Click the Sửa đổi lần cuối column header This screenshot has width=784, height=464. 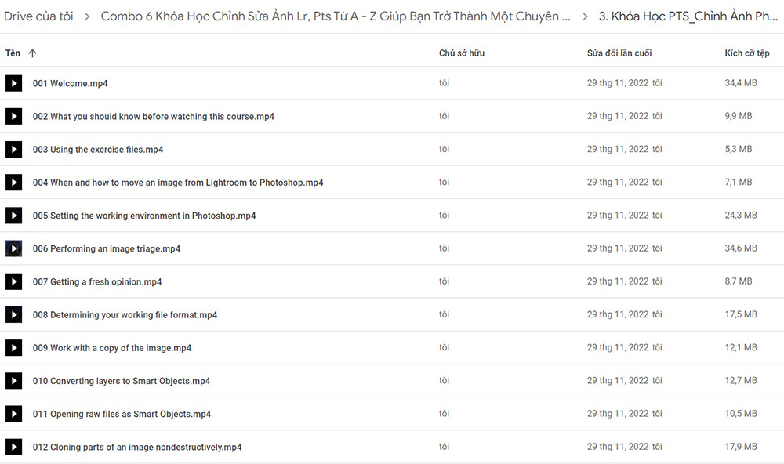pyautogui.click(x=619, y=53)
